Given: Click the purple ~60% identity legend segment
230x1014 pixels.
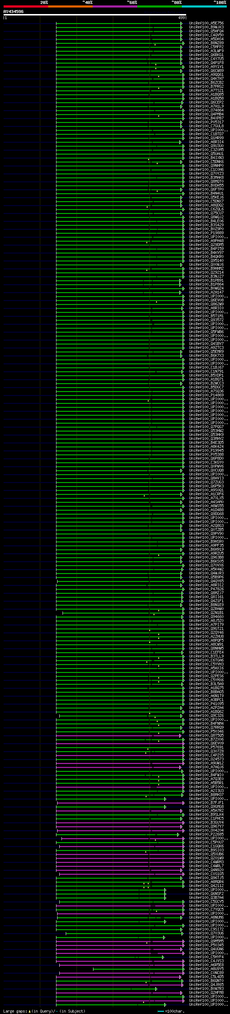Looking at the screenshot, I should pyautogui.click(x=115, y=6).
